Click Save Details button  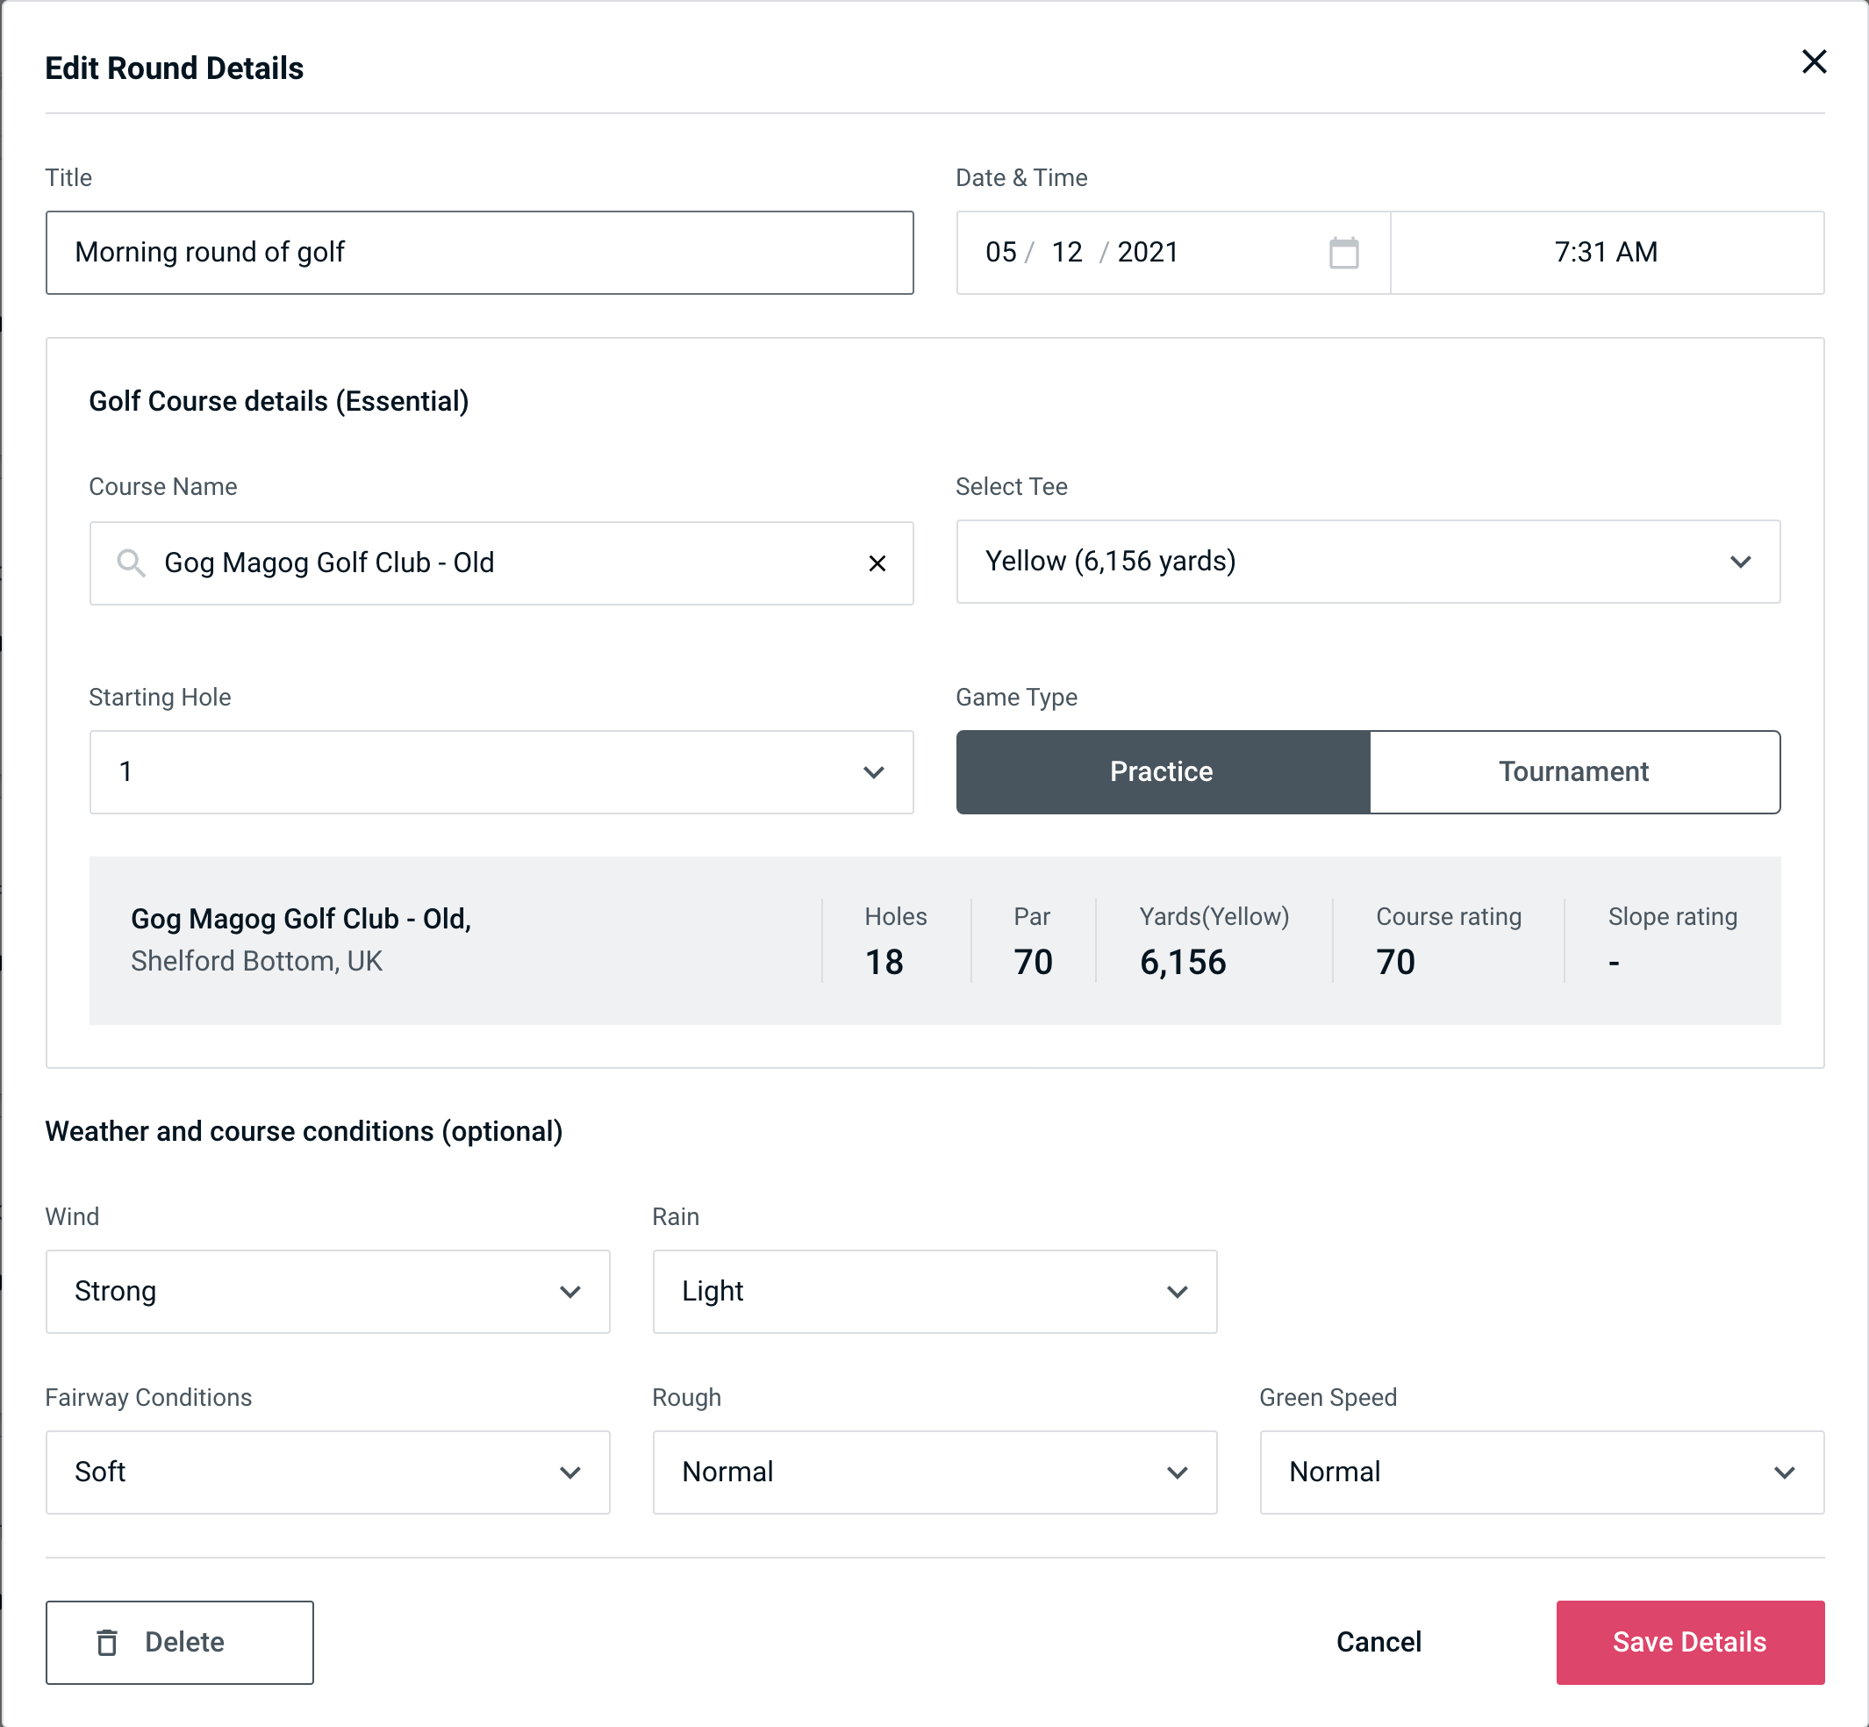(1690, 1641)
